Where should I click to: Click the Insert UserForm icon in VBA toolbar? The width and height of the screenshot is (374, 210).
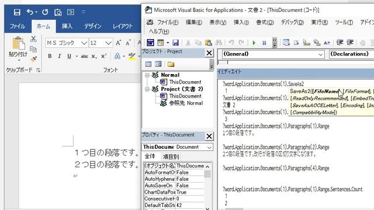click(161, 43)
